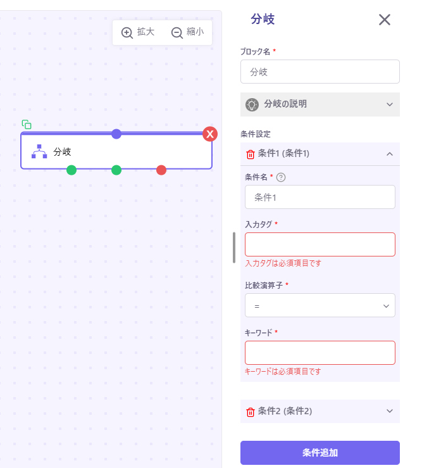Click the help icon beside 条件名
The height and width of the screenshot is (468, 422).
(282, 177)
